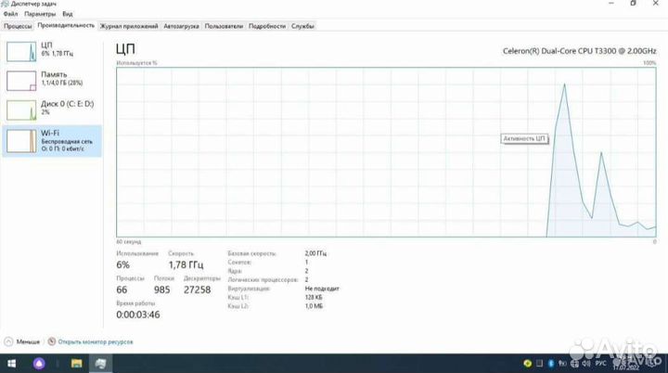Restore down the Task Manager window
Screen dimensions: 668x373
[633, 4]
